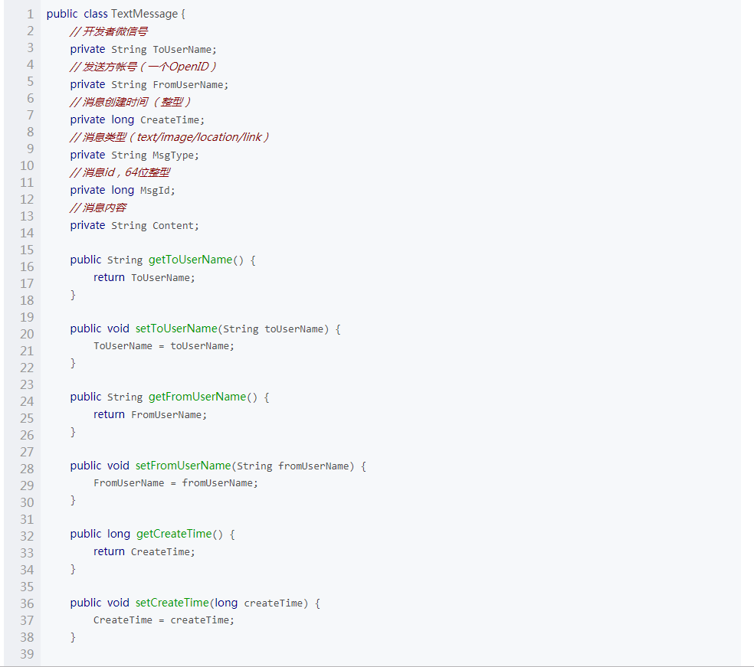Viewport: 754px width, 667px height.
Task: Click the comment '//开发者微信号'
Action: tap(109, 31)
